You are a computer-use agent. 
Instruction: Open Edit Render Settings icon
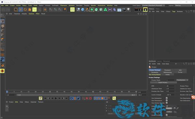click(x=145, y=9)
